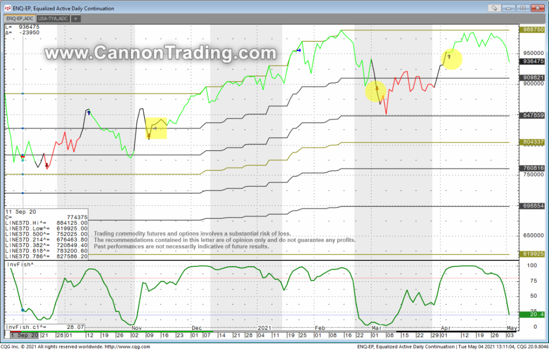The height and width of the screenshot is (350, 549).
Task: Click the blue right arrow signal near January 25
Action: 298,50
